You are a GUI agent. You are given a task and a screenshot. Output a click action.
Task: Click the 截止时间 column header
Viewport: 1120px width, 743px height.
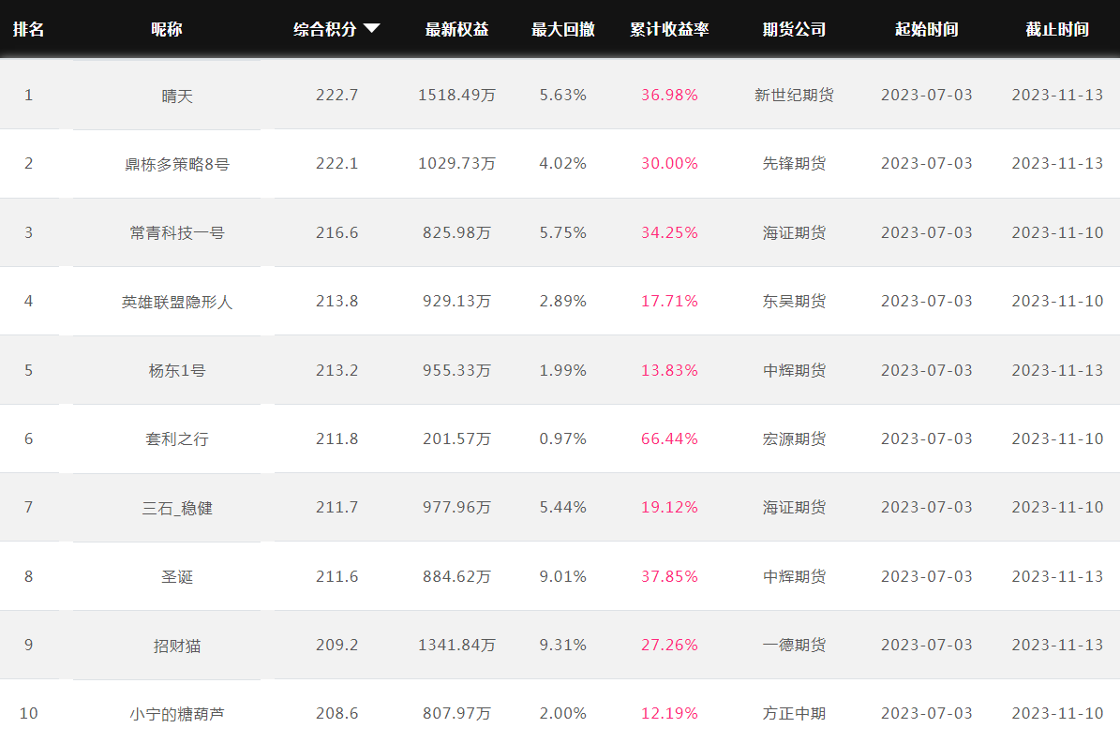[x=1057, y=29]
